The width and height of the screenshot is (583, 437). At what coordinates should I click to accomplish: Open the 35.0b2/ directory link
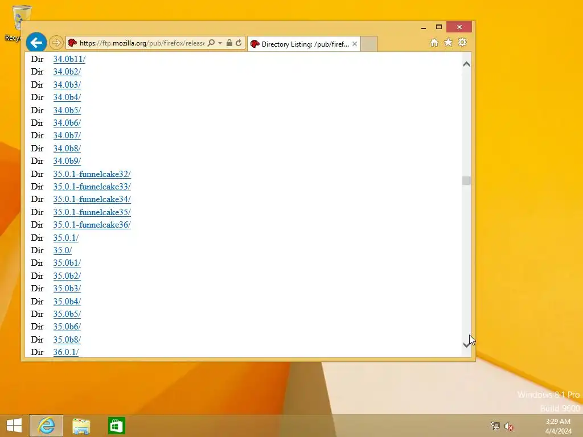pos(67,276)
